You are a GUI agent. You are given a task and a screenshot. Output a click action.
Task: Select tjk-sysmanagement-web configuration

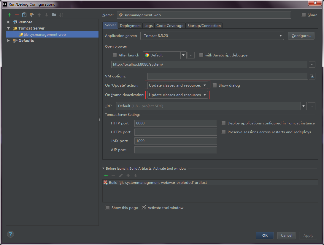point(52,34)
